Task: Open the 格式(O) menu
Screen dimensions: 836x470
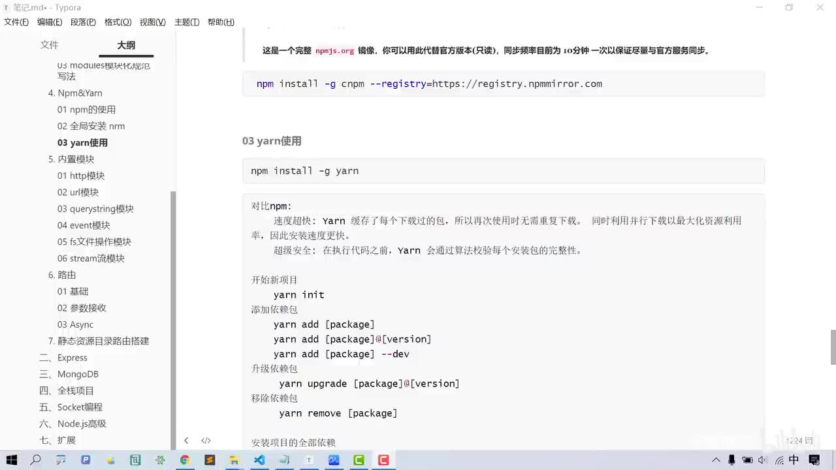Action: (x=118, y=22)
